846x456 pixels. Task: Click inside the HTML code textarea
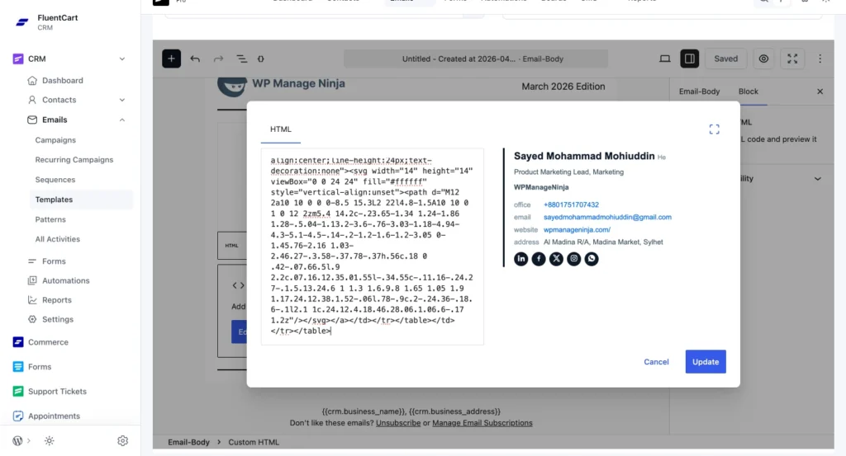pos(373,247)
